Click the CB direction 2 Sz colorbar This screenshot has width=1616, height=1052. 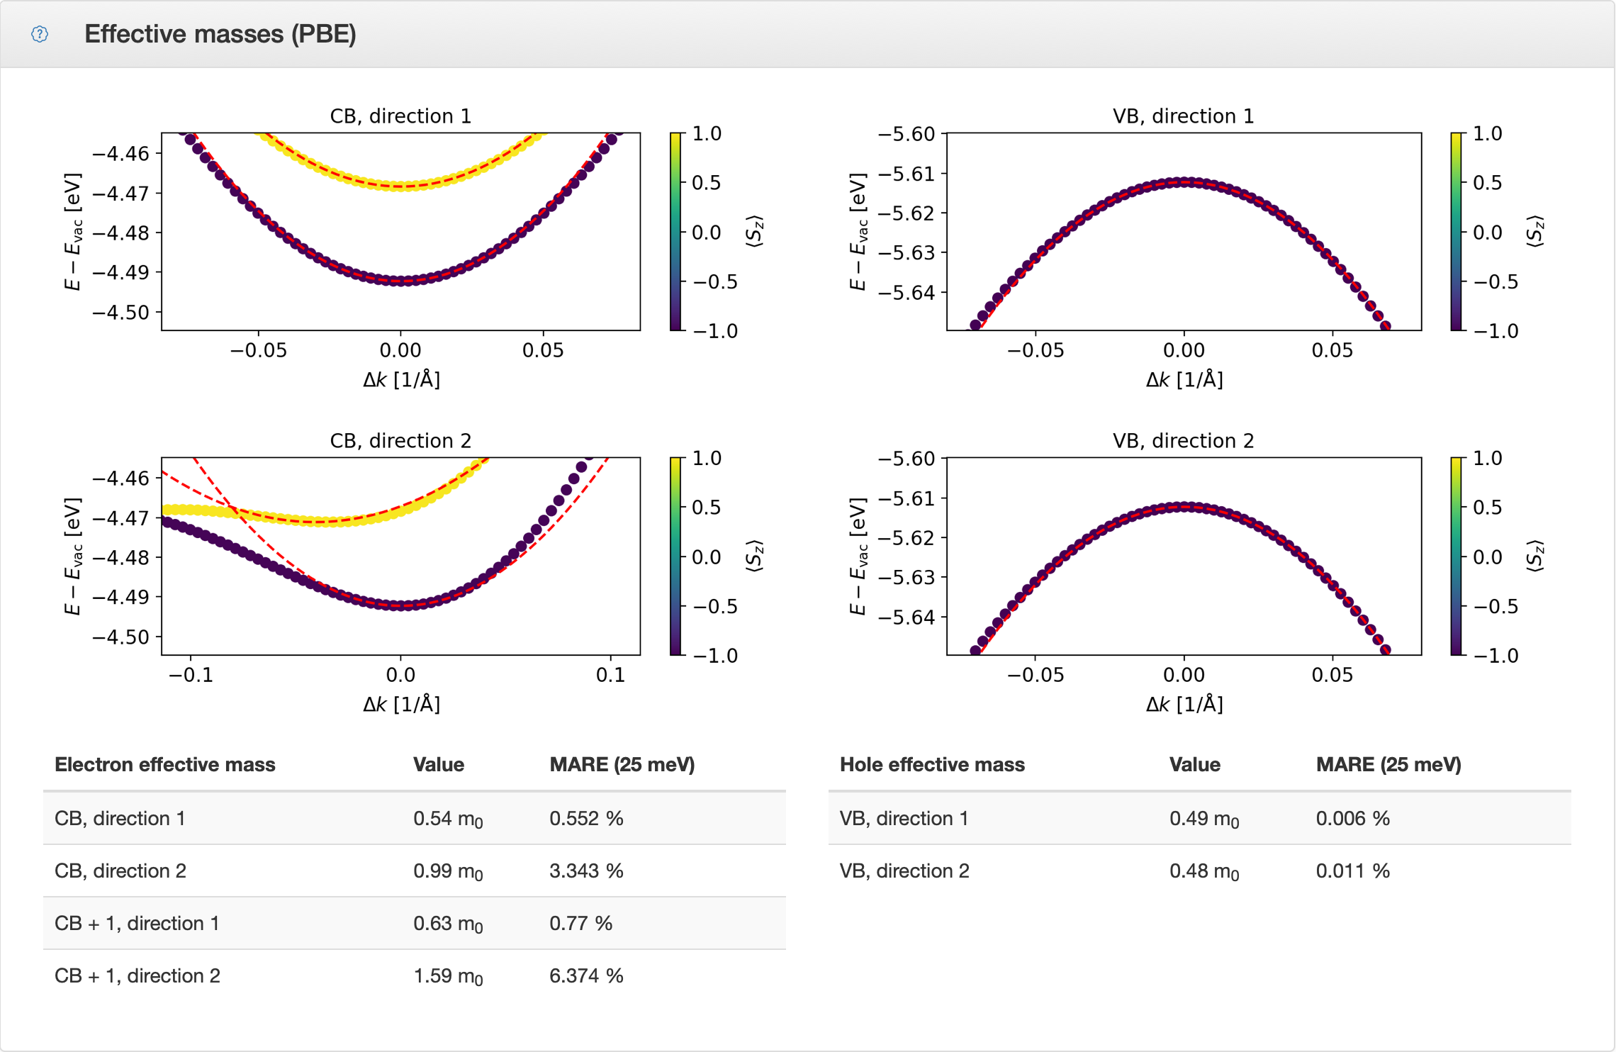click(675, 556)
